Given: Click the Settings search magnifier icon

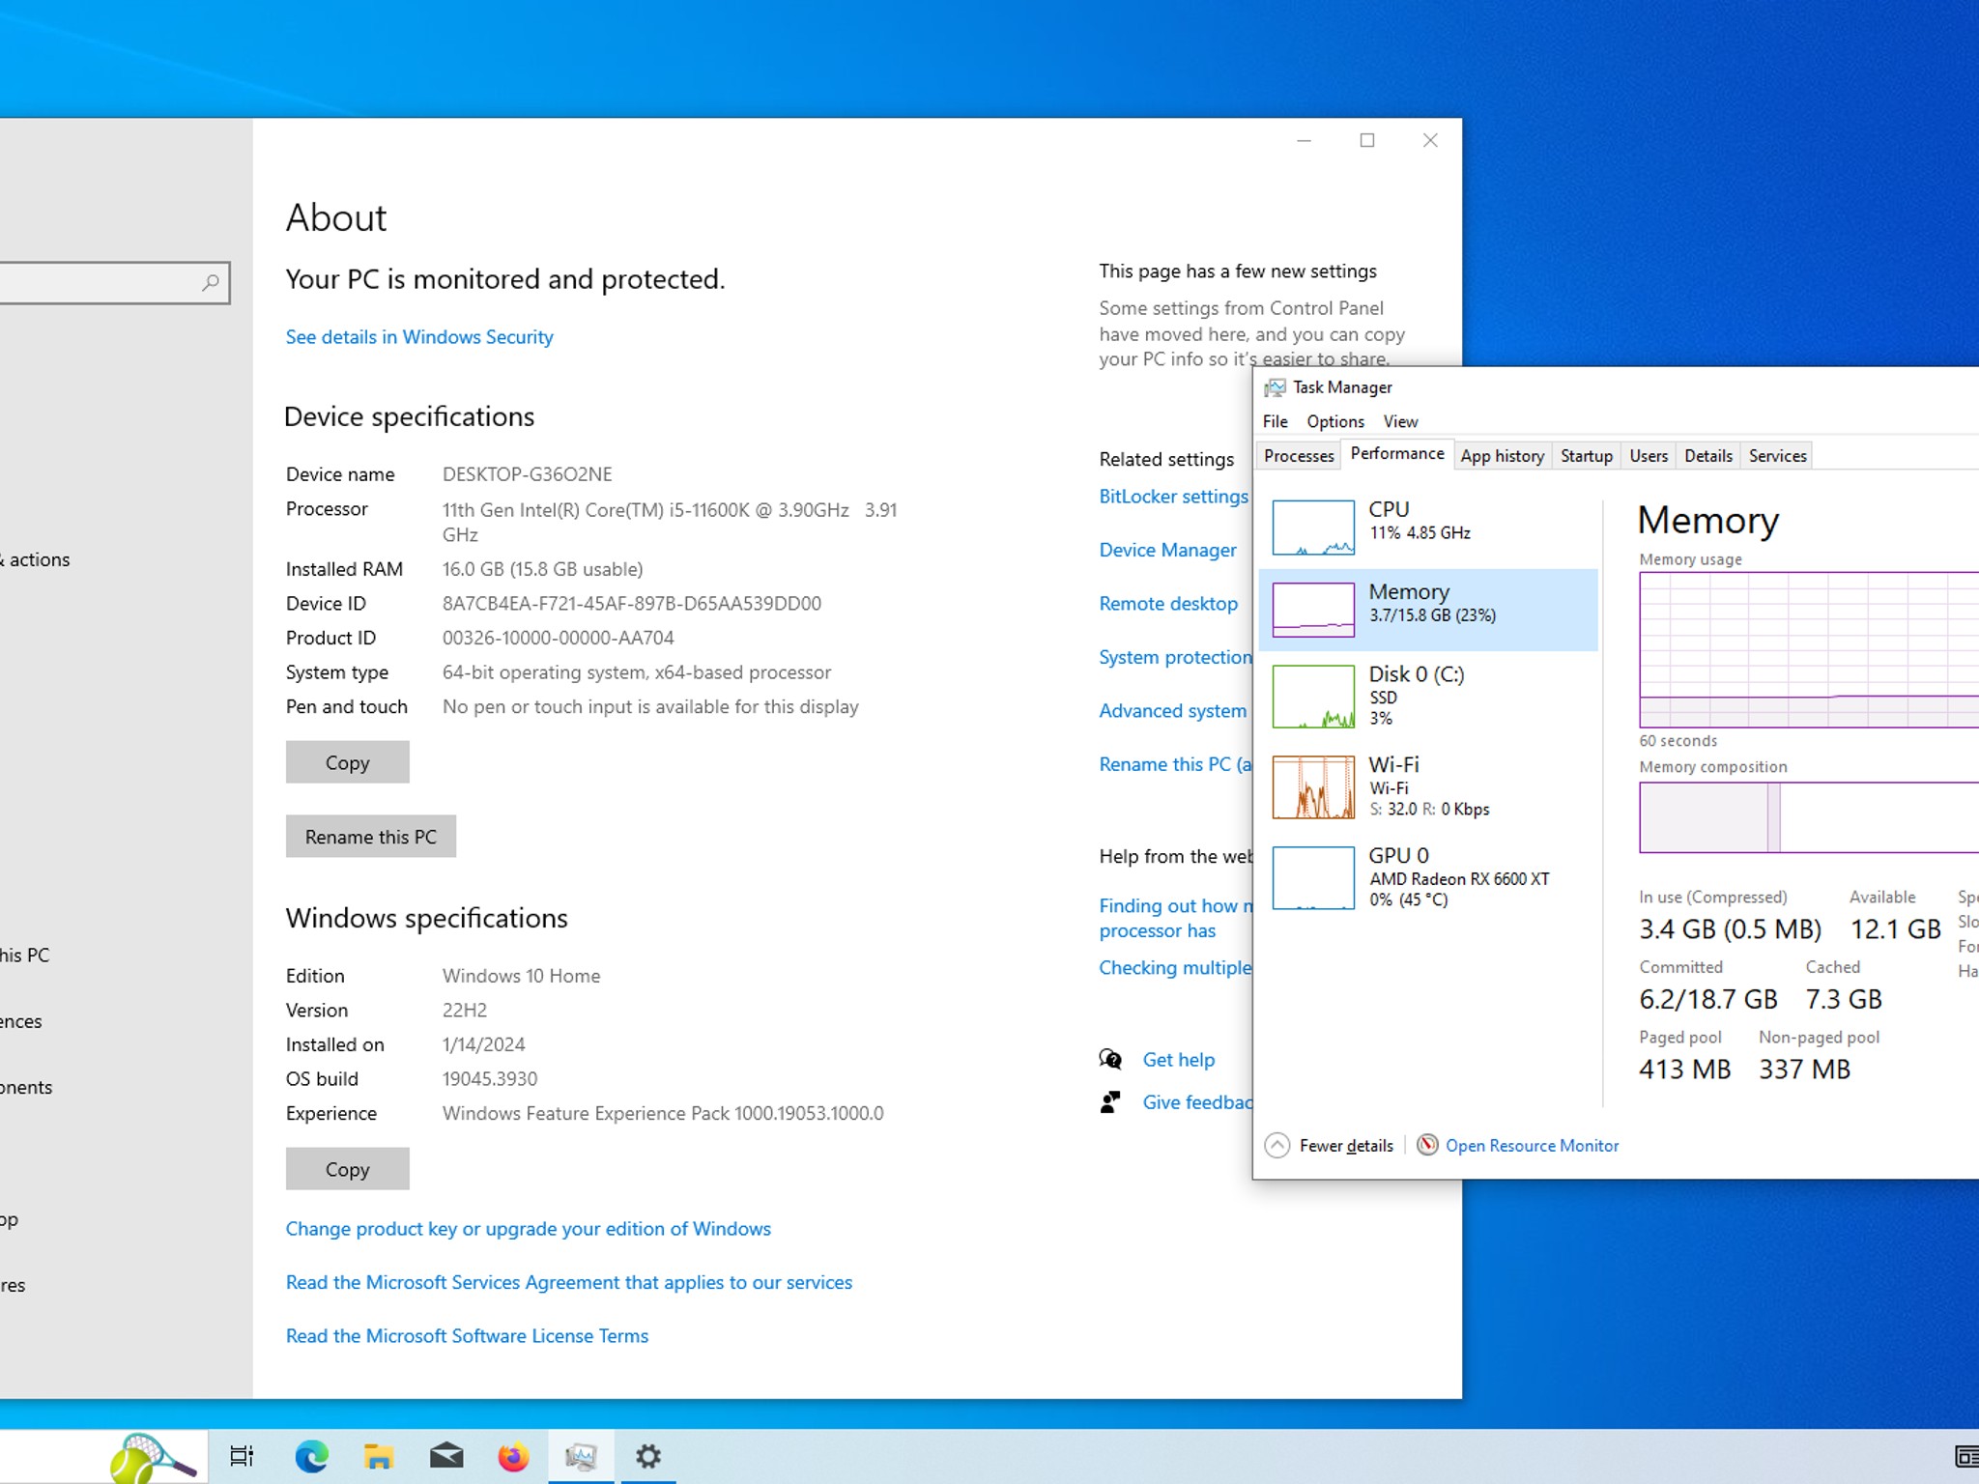Looking at the screenshot, I should 211,283.
